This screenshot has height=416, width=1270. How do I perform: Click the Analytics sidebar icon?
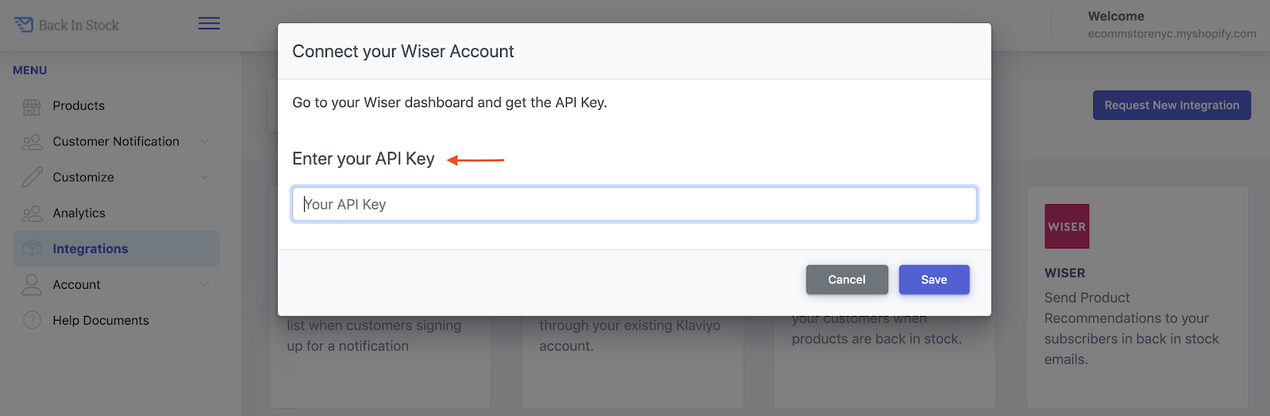click(x=32, y=214)
